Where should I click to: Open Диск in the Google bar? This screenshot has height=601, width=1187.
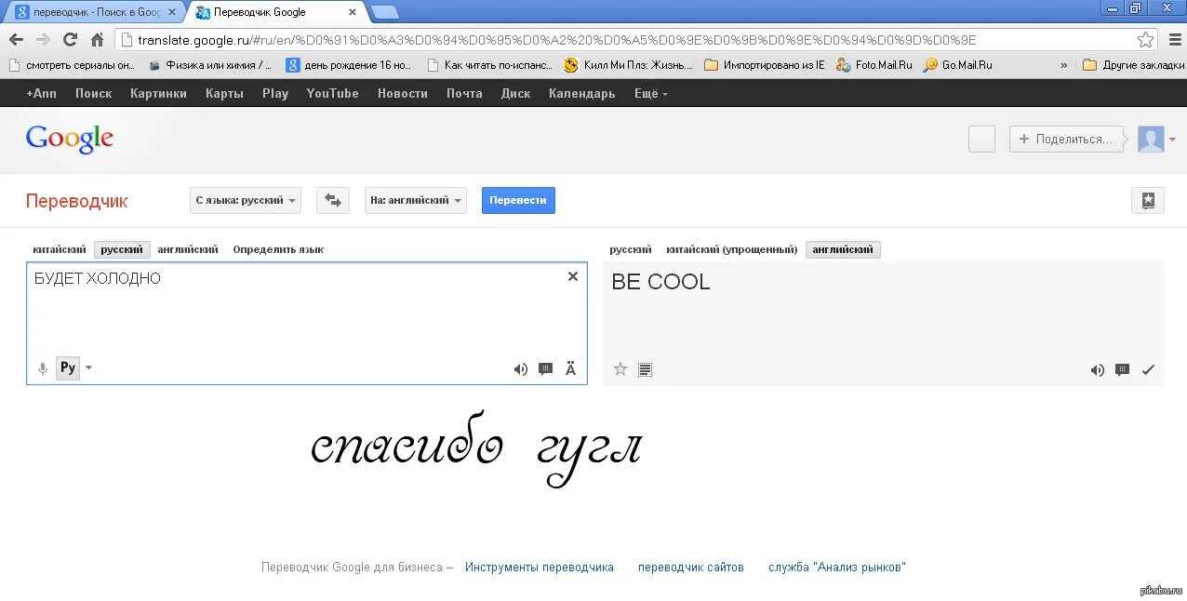click(515, 93)
